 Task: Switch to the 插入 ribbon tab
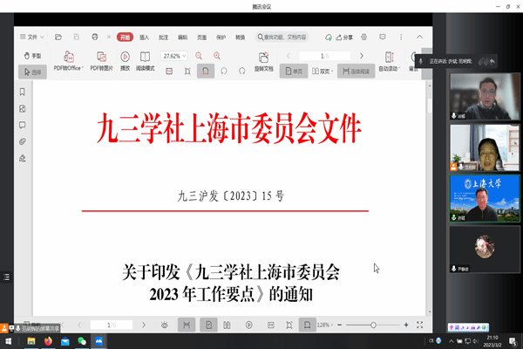tap(145, 38)
